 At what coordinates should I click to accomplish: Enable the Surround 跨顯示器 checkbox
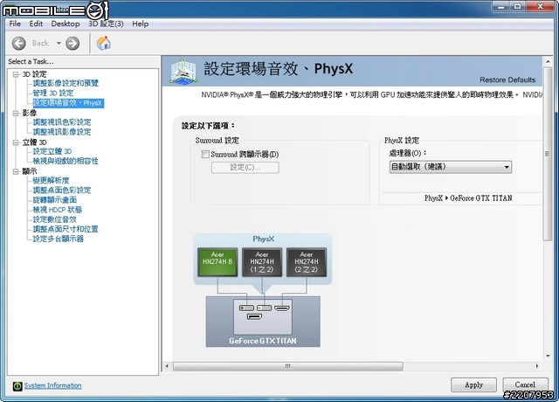point(205,154)
